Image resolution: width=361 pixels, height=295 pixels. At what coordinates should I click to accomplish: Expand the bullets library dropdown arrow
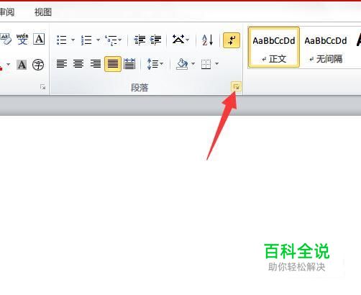[x=73, y=40]
